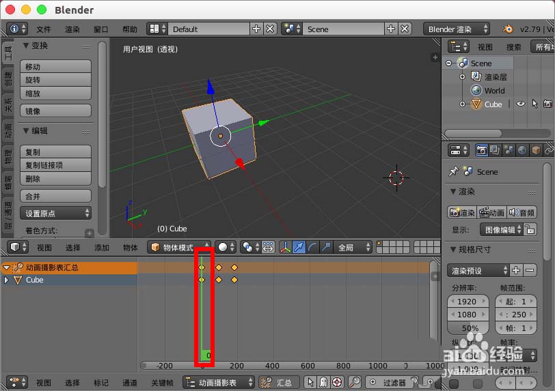Image resolution: width=555 pixels, height=391 pixels.
Task: Open the pivot point selector icon
Action: [x=251, y=247]
